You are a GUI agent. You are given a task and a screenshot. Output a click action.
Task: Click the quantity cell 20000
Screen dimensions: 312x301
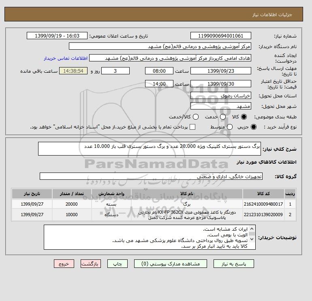coord(72,204)
